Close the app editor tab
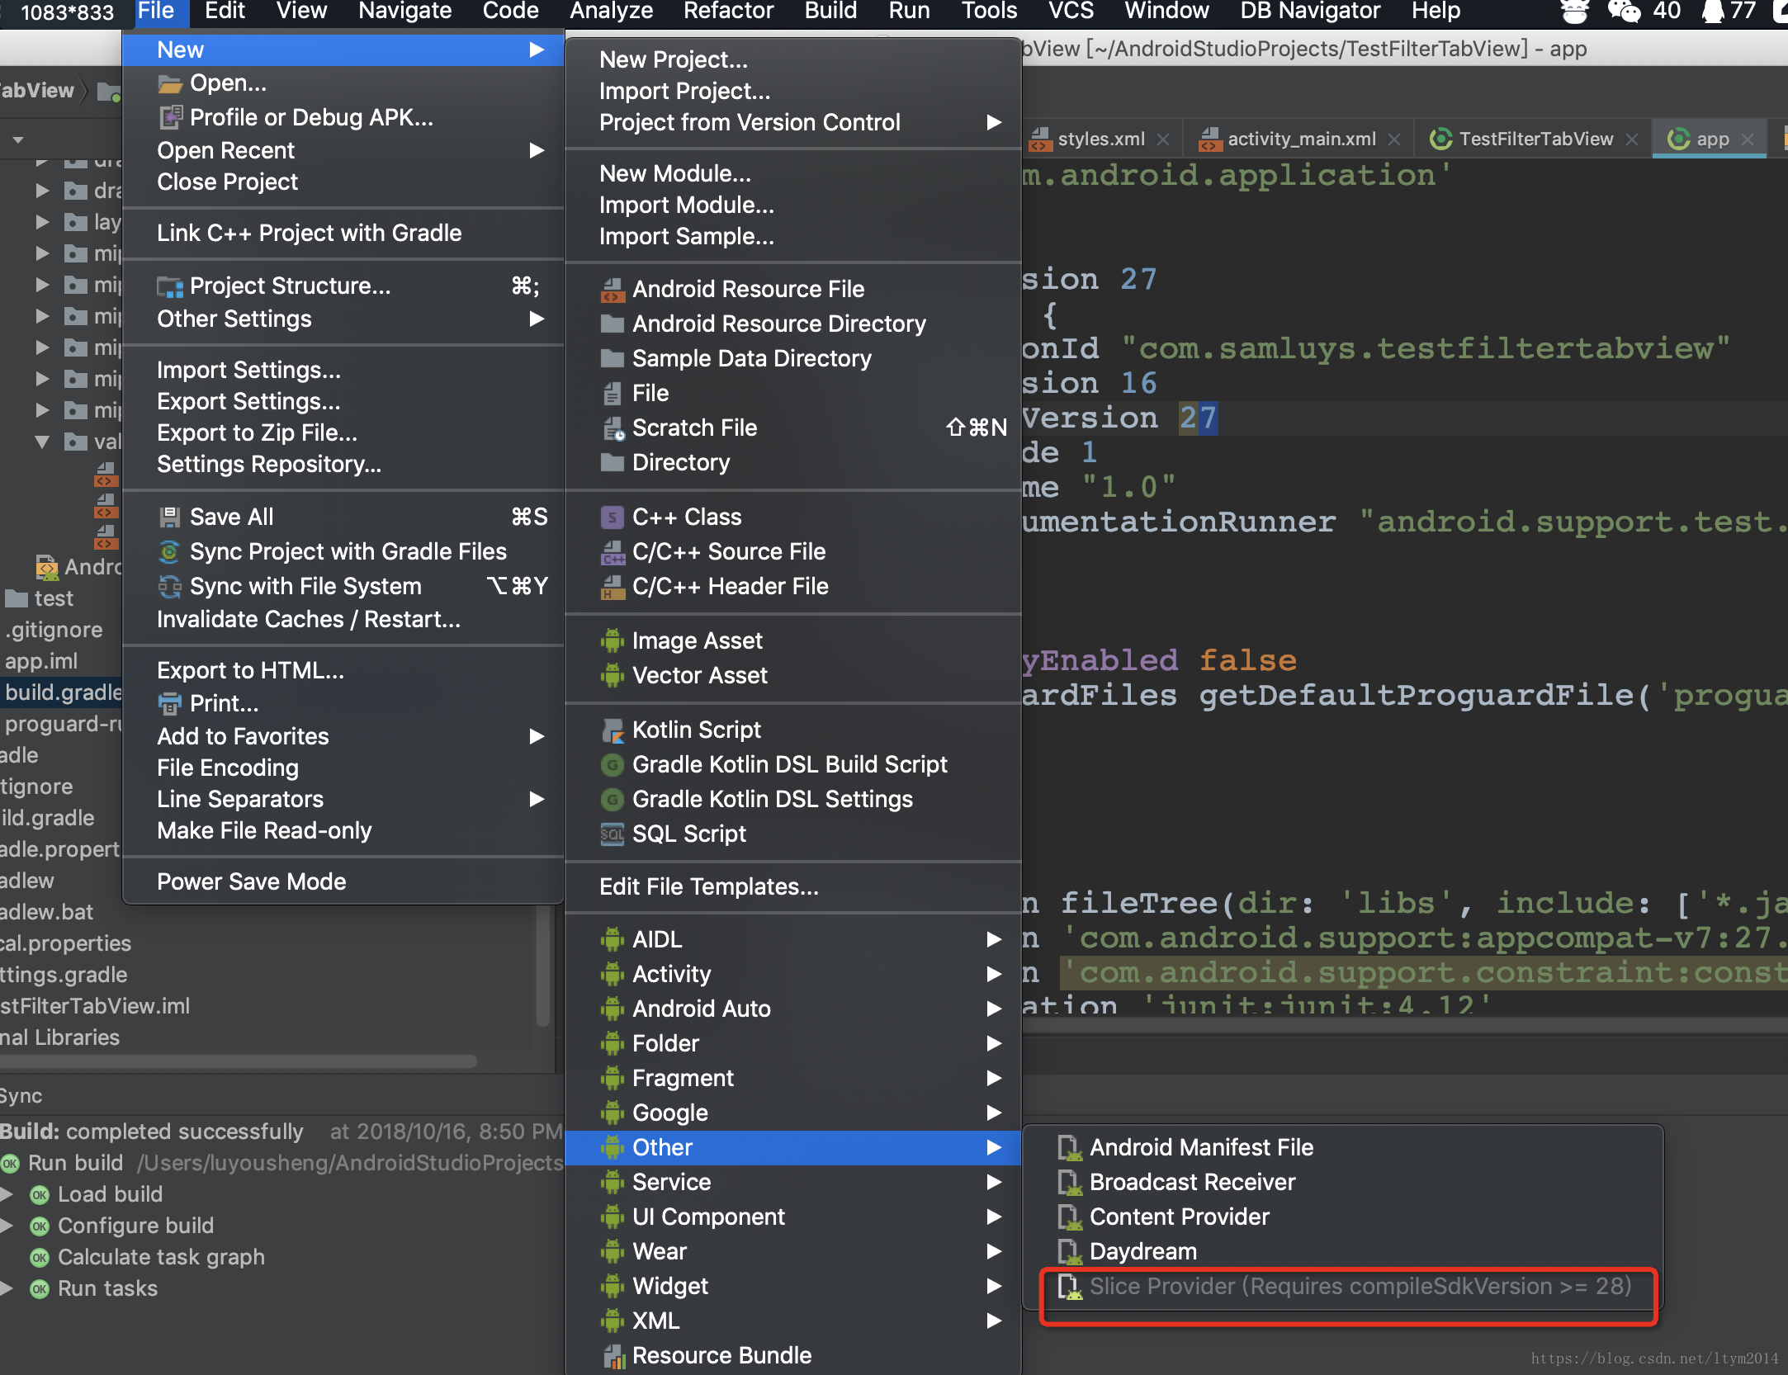Image resolution: width=1788 pixels, height=1375 pixels. (x=1747, y=139)
